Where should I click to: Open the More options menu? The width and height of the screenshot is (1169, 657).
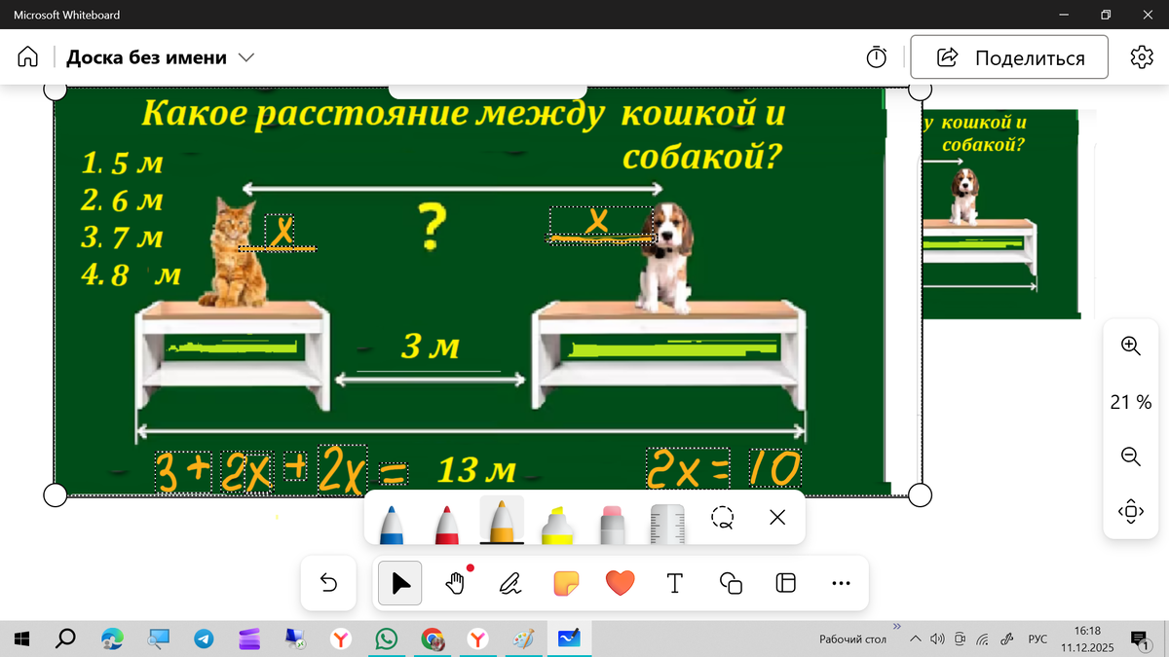click(x=841, y=583)
